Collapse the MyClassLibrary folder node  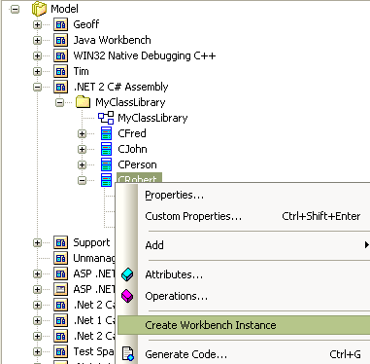59,102
